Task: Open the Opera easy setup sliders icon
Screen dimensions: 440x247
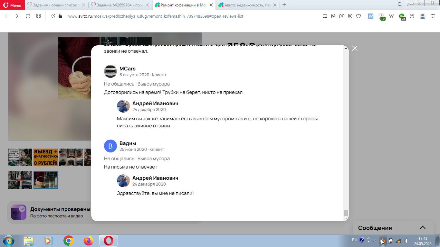Action: (433, 16)
